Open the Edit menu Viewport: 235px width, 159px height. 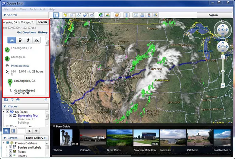click(x=14, y=9)
